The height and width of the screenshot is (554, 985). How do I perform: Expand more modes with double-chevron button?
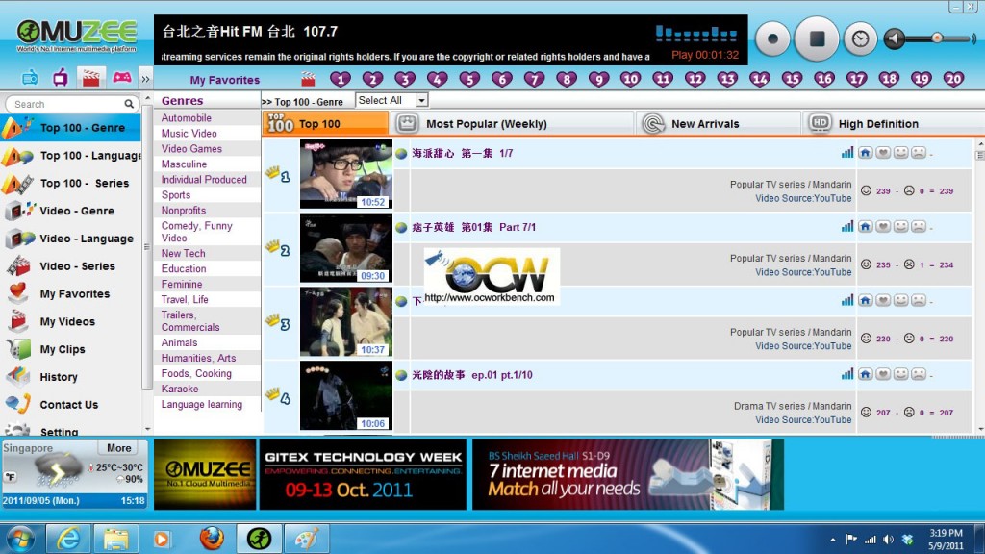(x=146, y=79)
